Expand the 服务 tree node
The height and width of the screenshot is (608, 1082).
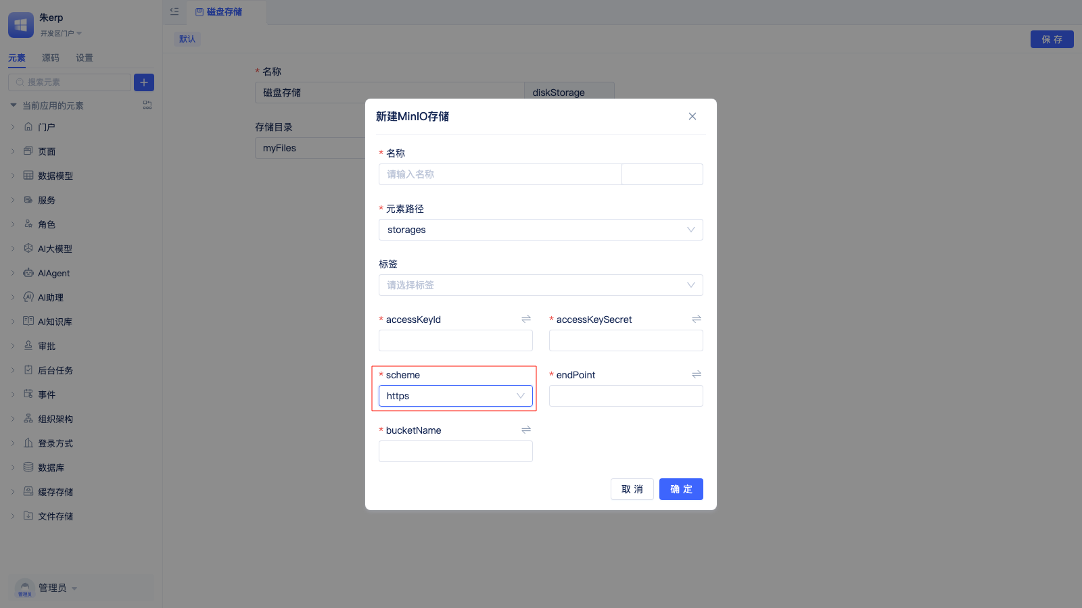[13, 200]
